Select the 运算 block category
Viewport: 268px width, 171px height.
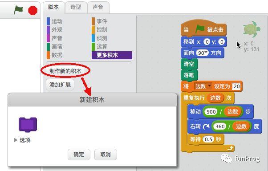pyautogui.click(x=100, y=46)
